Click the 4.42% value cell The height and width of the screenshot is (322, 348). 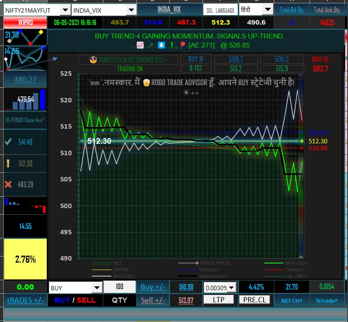point(256,287)
